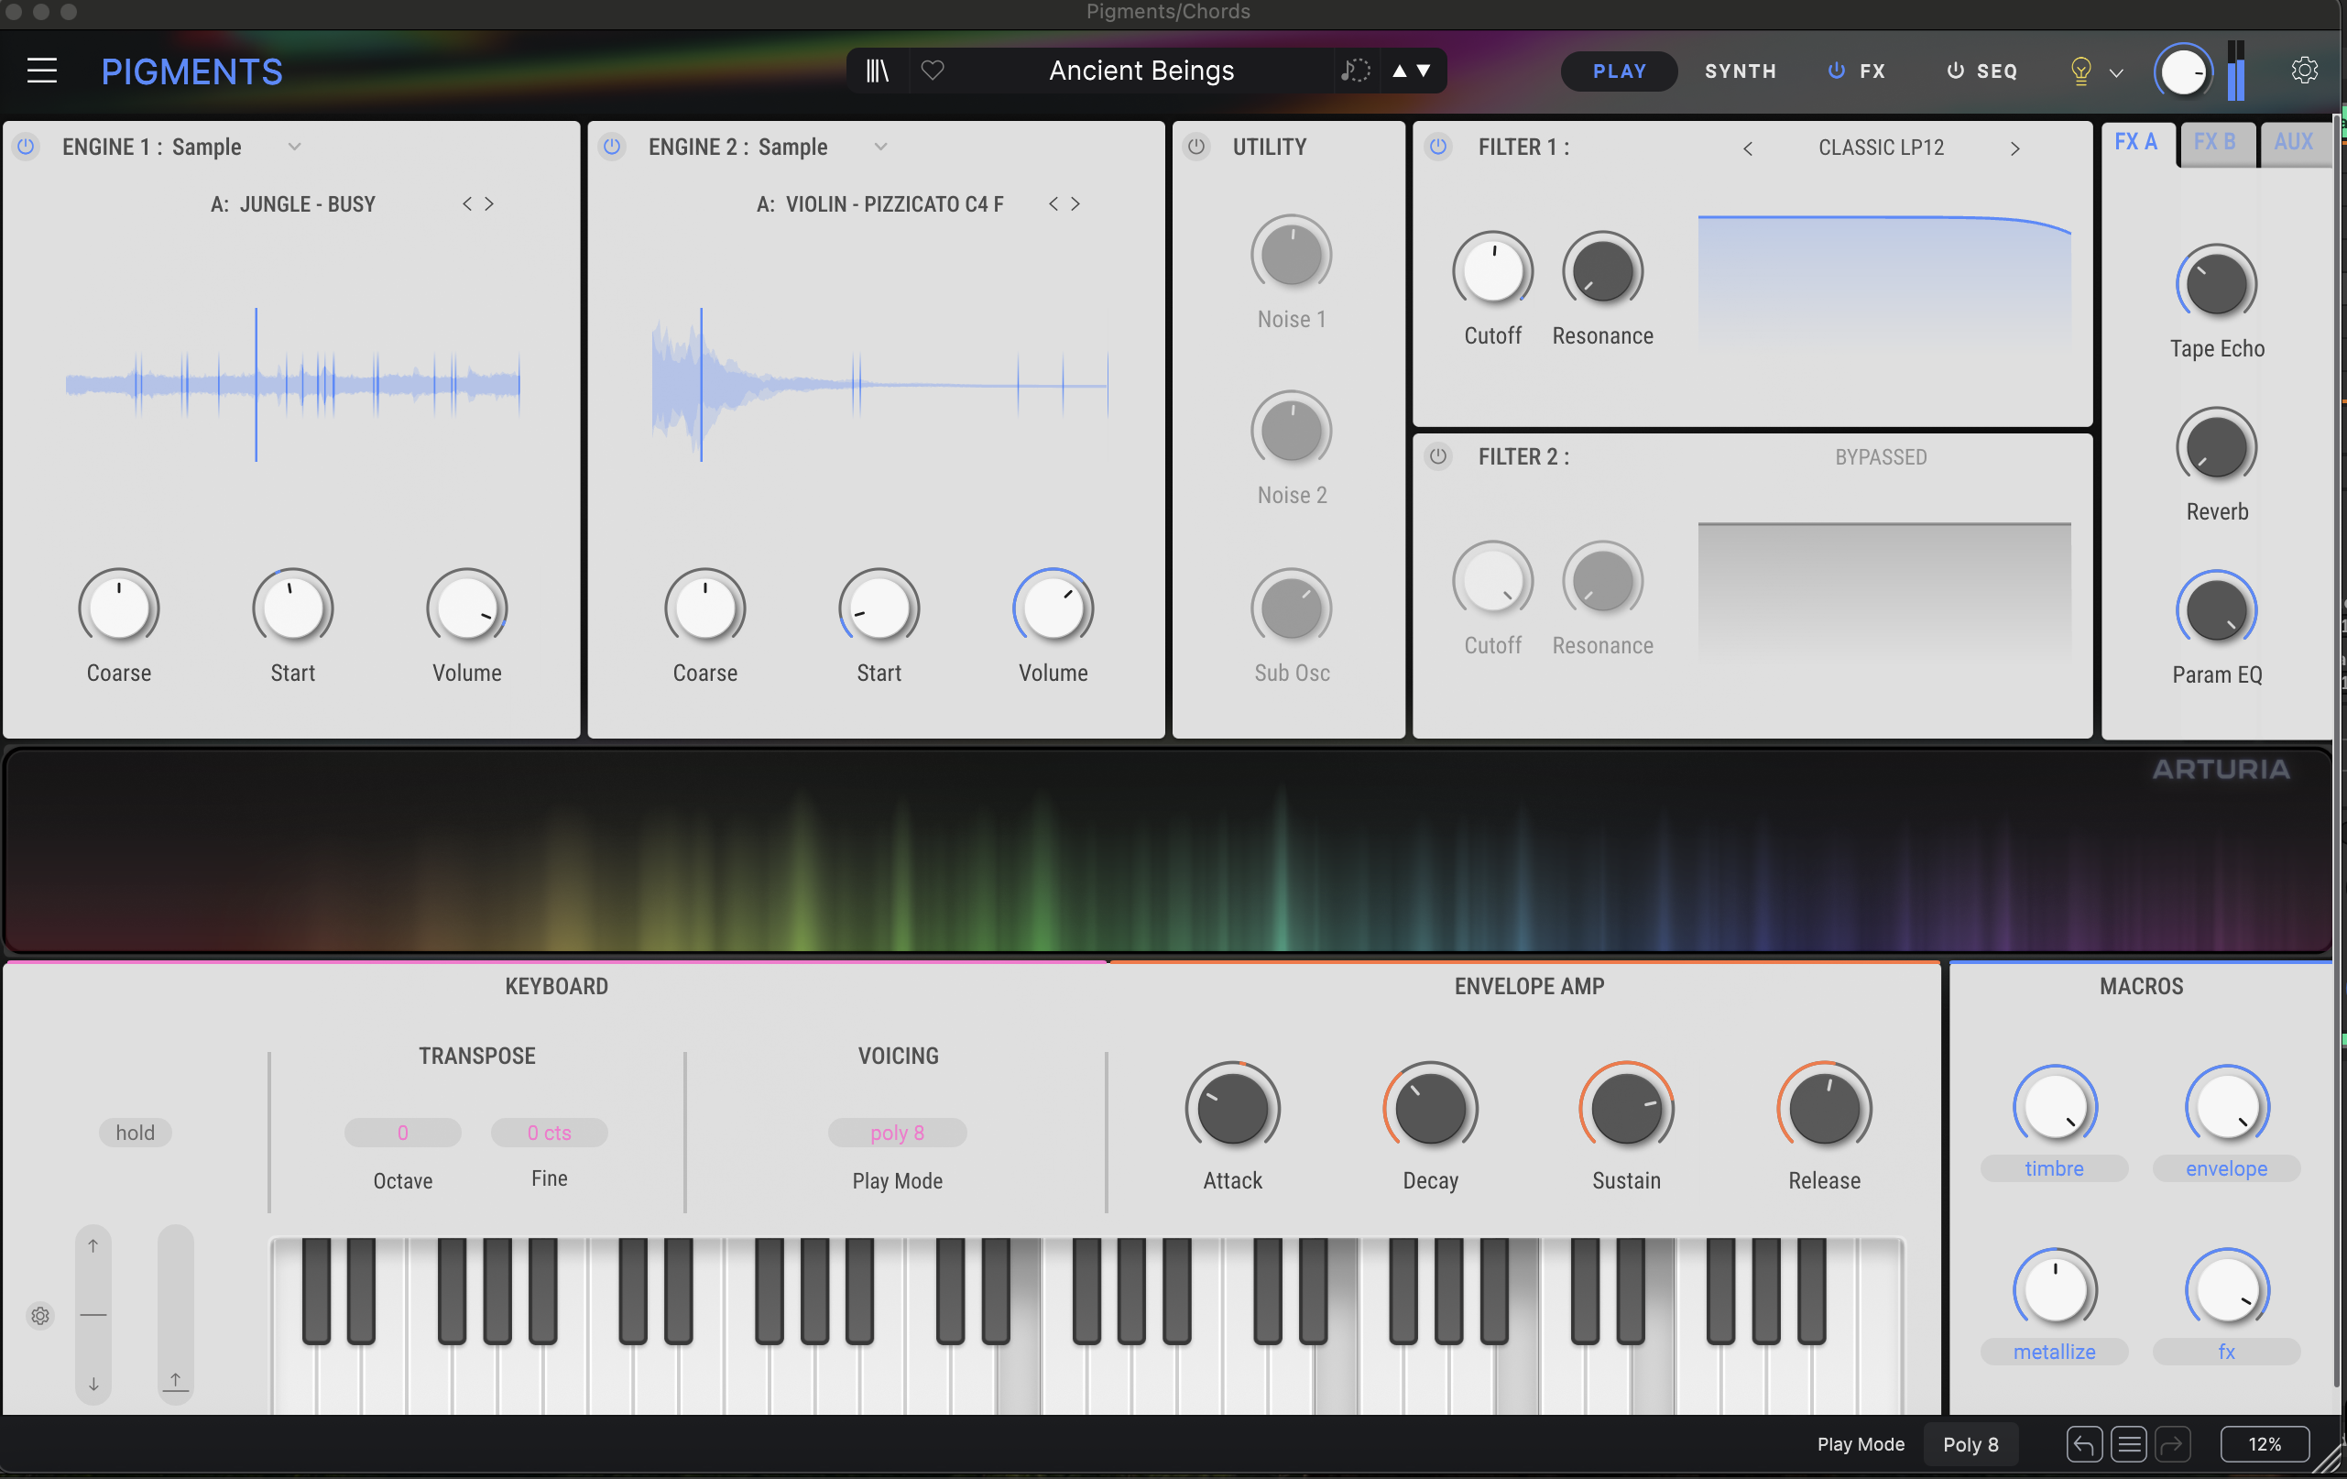The height and width of the screenshot is (1479, 2347).
Task: Click the redo arrow in status bar
Action: coord(2173,1444)
